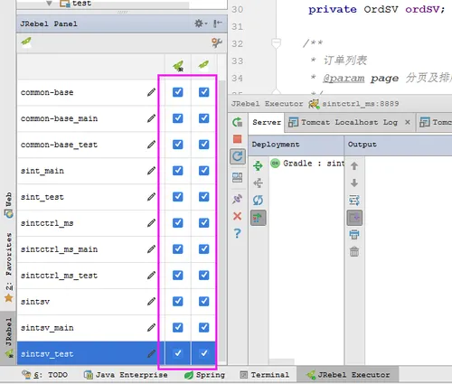
Task: Click the blue refresh deployment status icon
Action: point(259,200)
